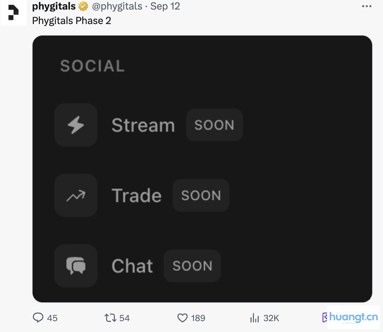
Task: Click the gold verified badge
Action: (83, 6)
